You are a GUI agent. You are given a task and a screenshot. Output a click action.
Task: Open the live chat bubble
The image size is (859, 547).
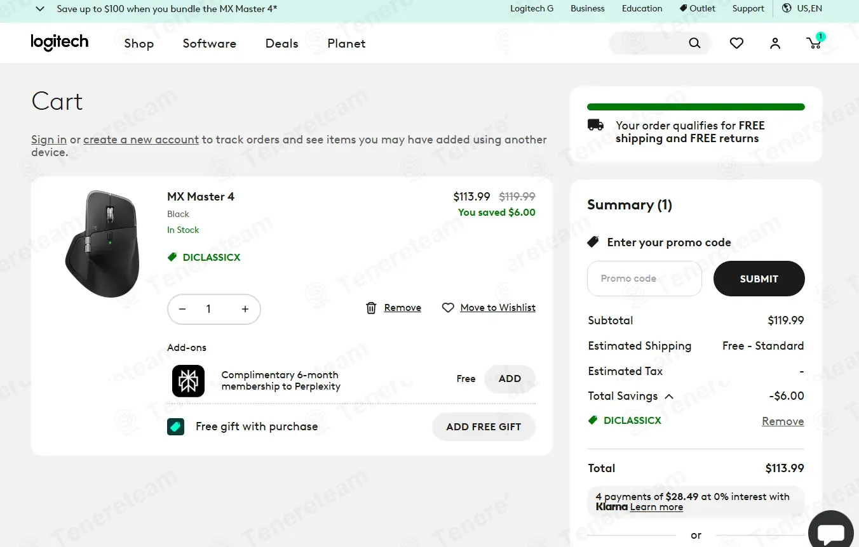830,532
